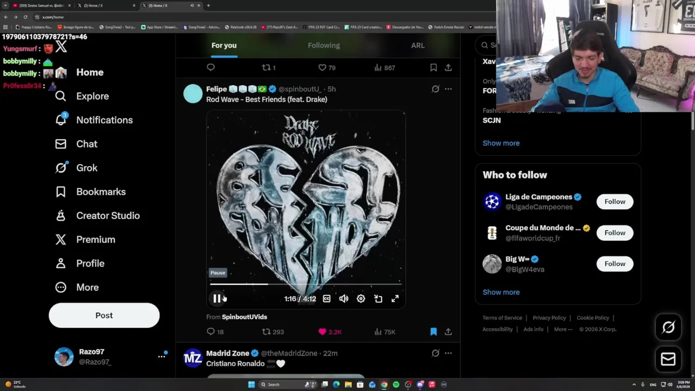Switch to ARL tab
This screenshot has width=695, height=391.
pyautogui.click(x=418, y=46)
